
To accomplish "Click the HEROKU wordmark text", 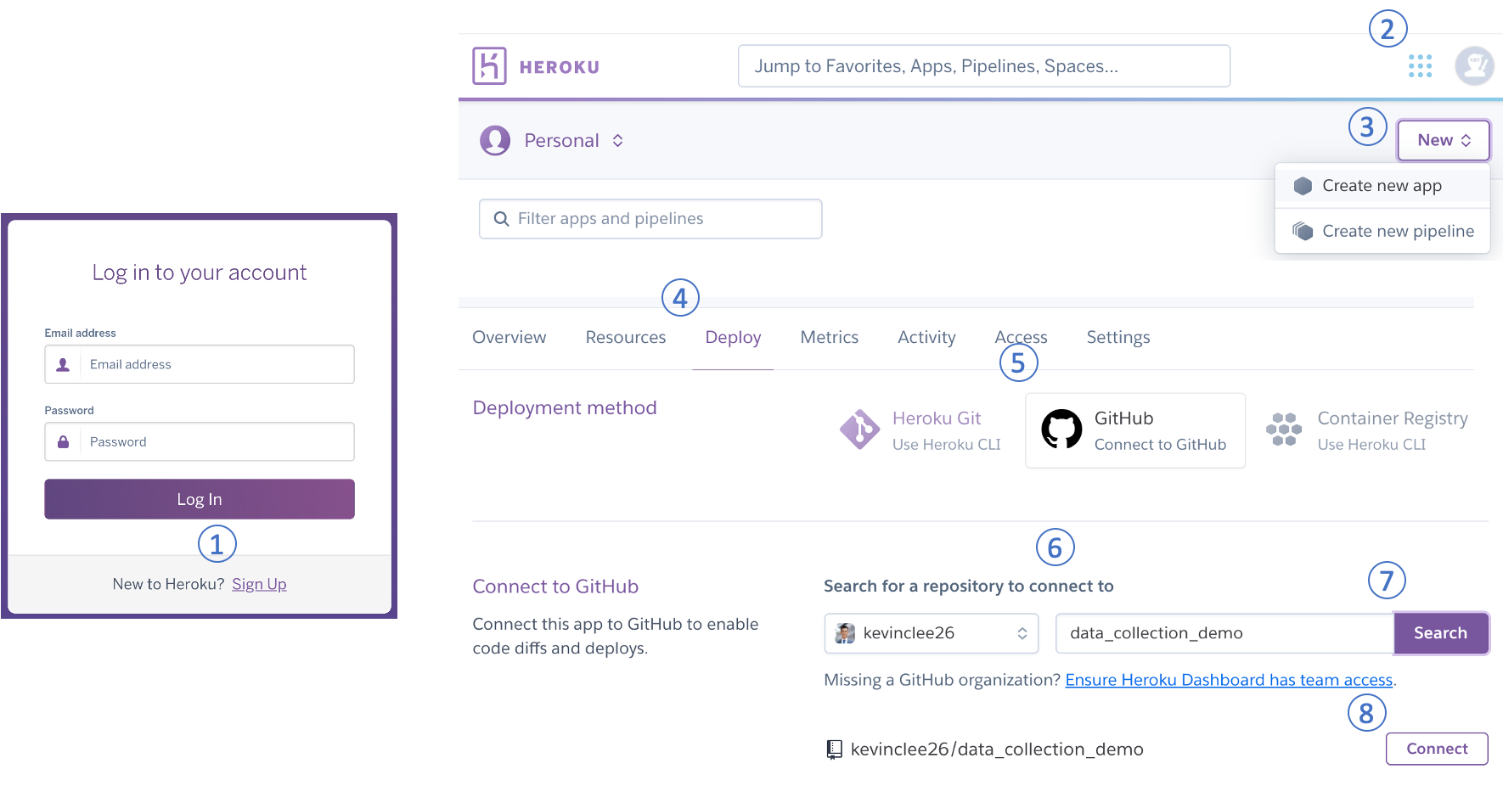I will [560, 67].
